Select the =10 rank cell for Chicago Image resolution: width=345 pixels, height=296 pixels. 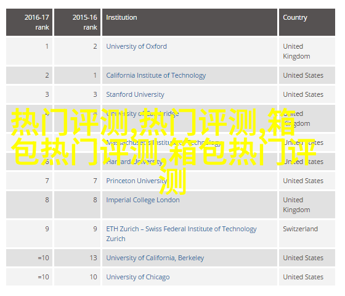tap(30, 277)
